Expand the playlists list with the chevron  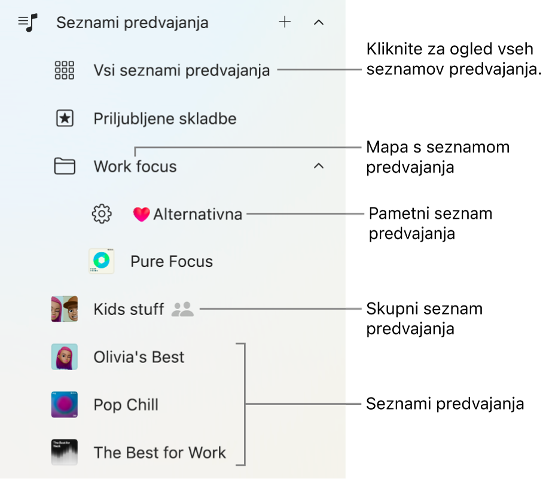tap(318, 22)
